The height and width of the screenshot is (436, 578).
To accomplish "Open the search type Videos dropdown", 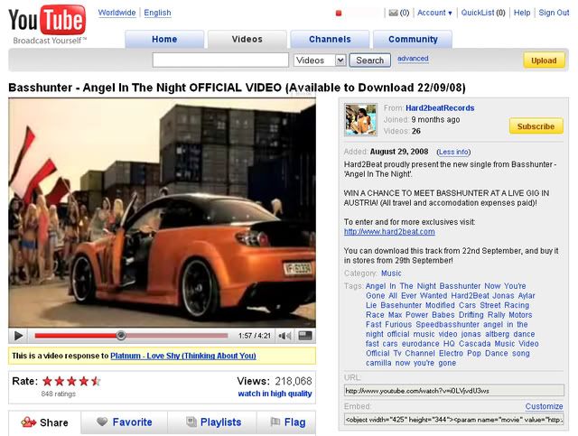I will point(321,60).
